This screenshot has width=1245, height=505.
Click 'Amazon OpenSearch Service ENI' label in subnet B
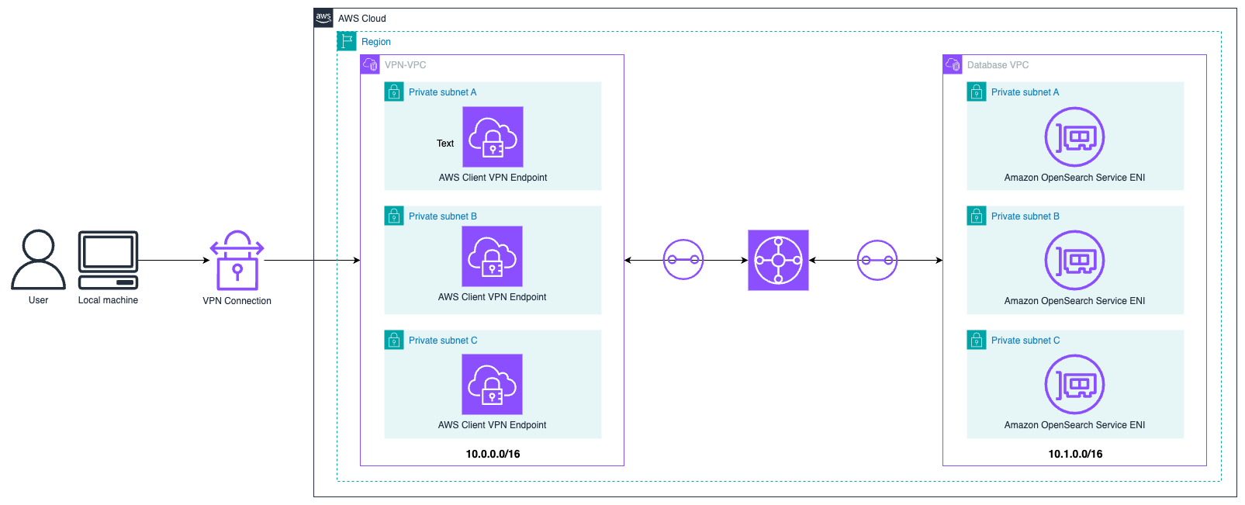1074,301
